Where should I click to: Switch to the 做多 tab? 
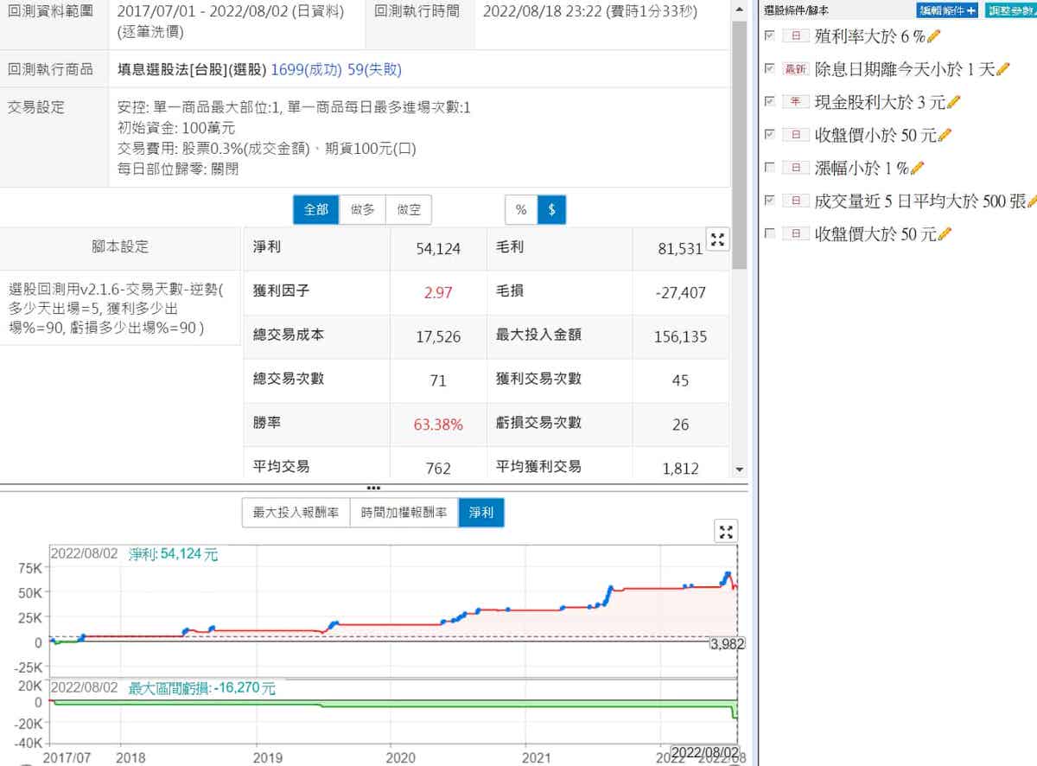[x=362, y=210]
